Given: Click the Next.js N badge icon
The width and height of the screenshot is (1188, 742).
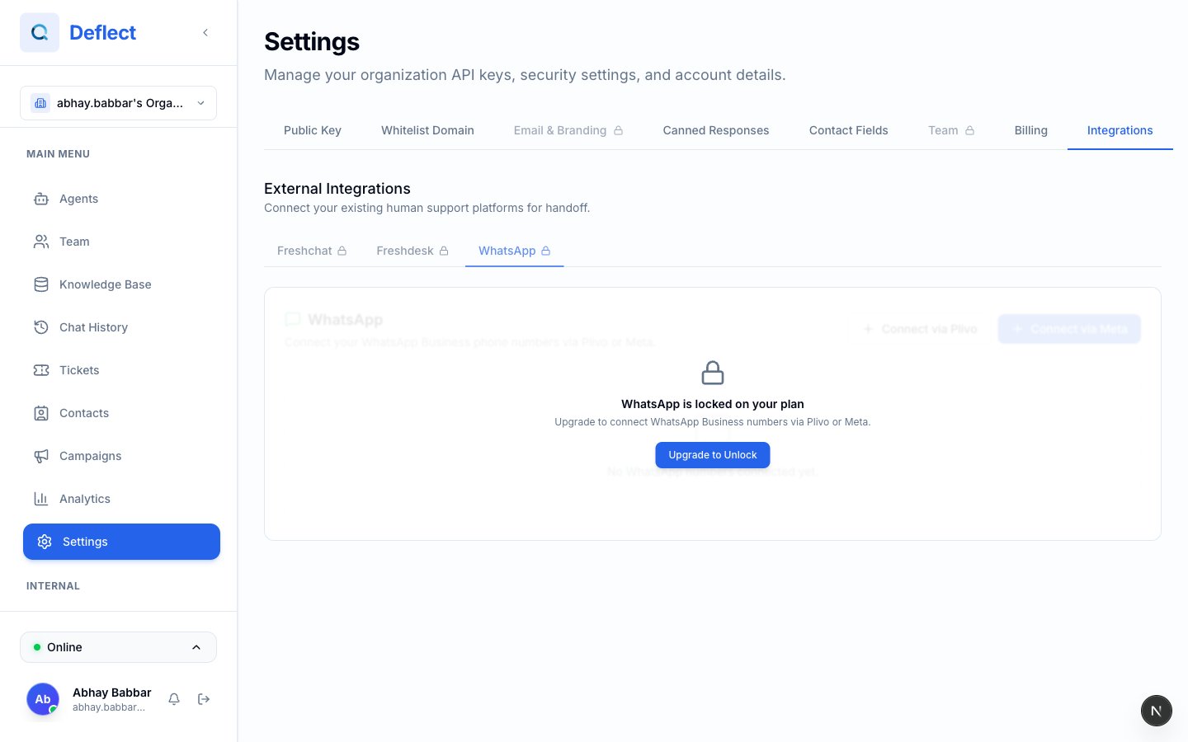Looking at the screenshot, I should [1157, 711].
